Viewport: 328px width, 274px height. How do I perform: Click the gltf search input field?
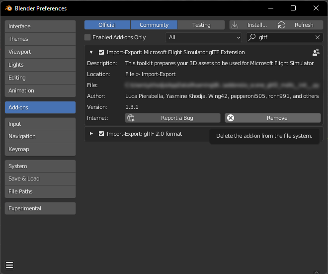coord(285,37)
